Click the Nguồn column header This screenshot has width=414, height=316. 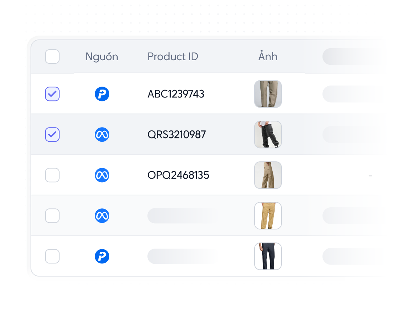[x=102, y=57]
